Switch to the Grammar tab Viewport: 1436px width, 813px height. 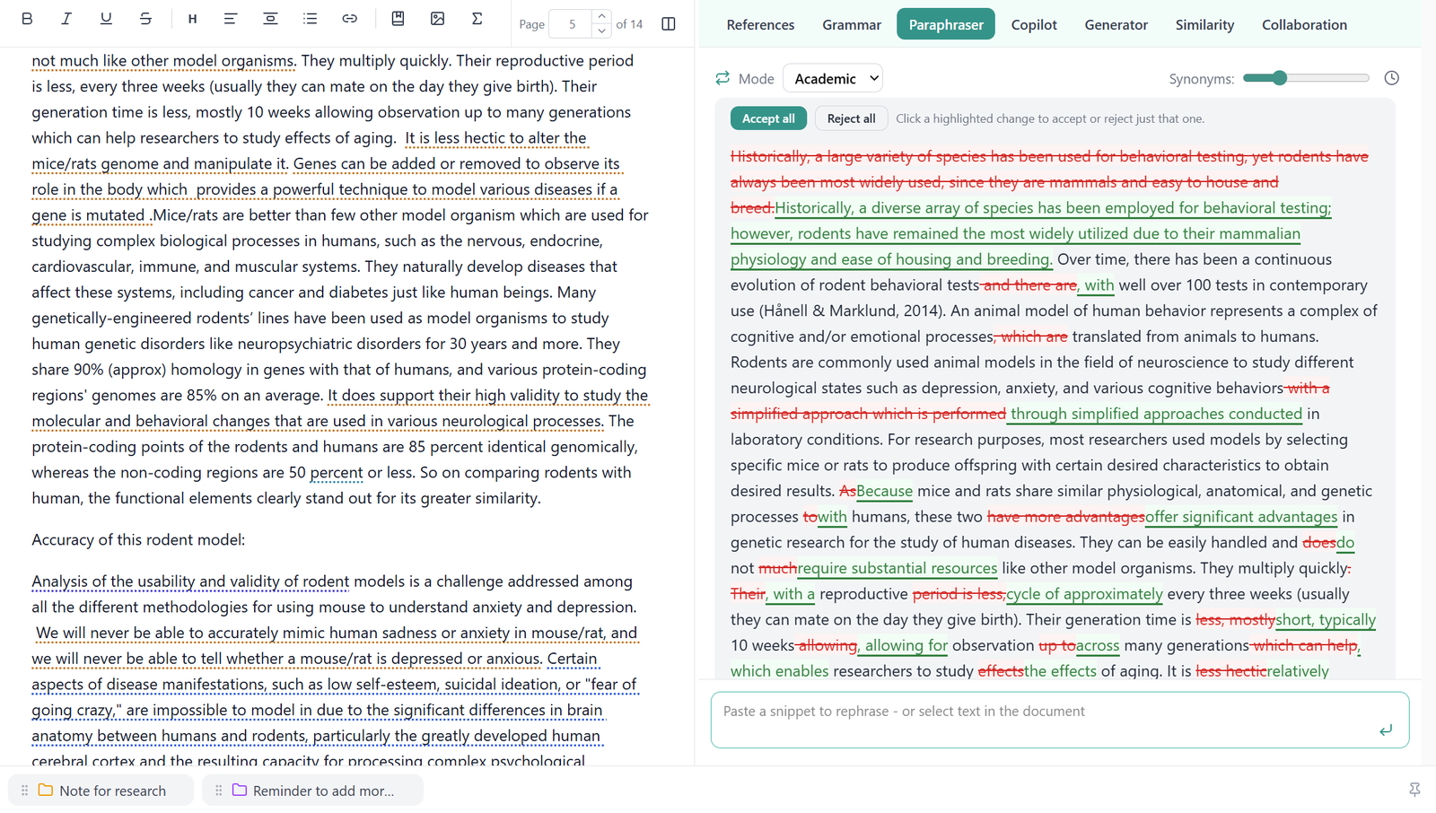point(852,24)
